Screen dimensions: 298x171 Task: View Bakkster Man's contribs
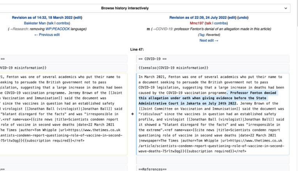[x=62, y=23]
